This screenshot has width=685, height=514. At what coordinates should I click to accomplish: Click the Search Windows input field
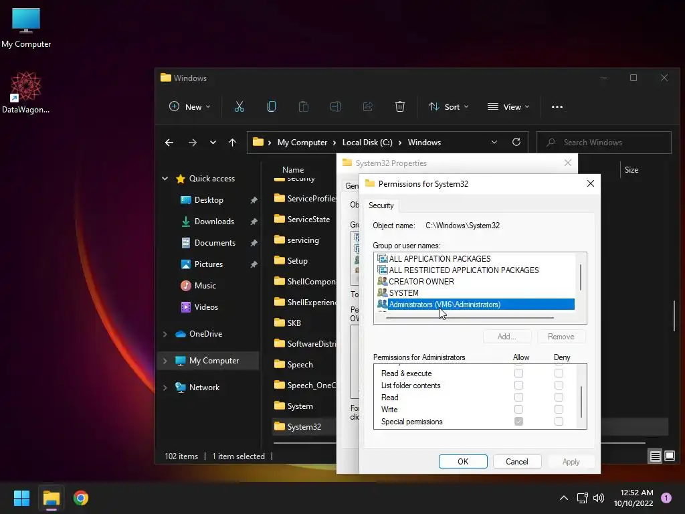[x=604, y=143]
